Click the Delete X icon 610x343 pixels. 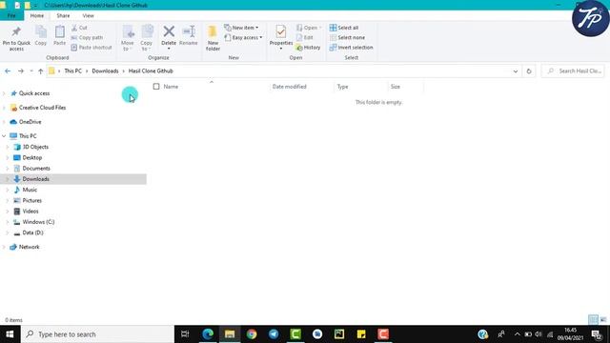pyautogui.click(x=169, y=31)
